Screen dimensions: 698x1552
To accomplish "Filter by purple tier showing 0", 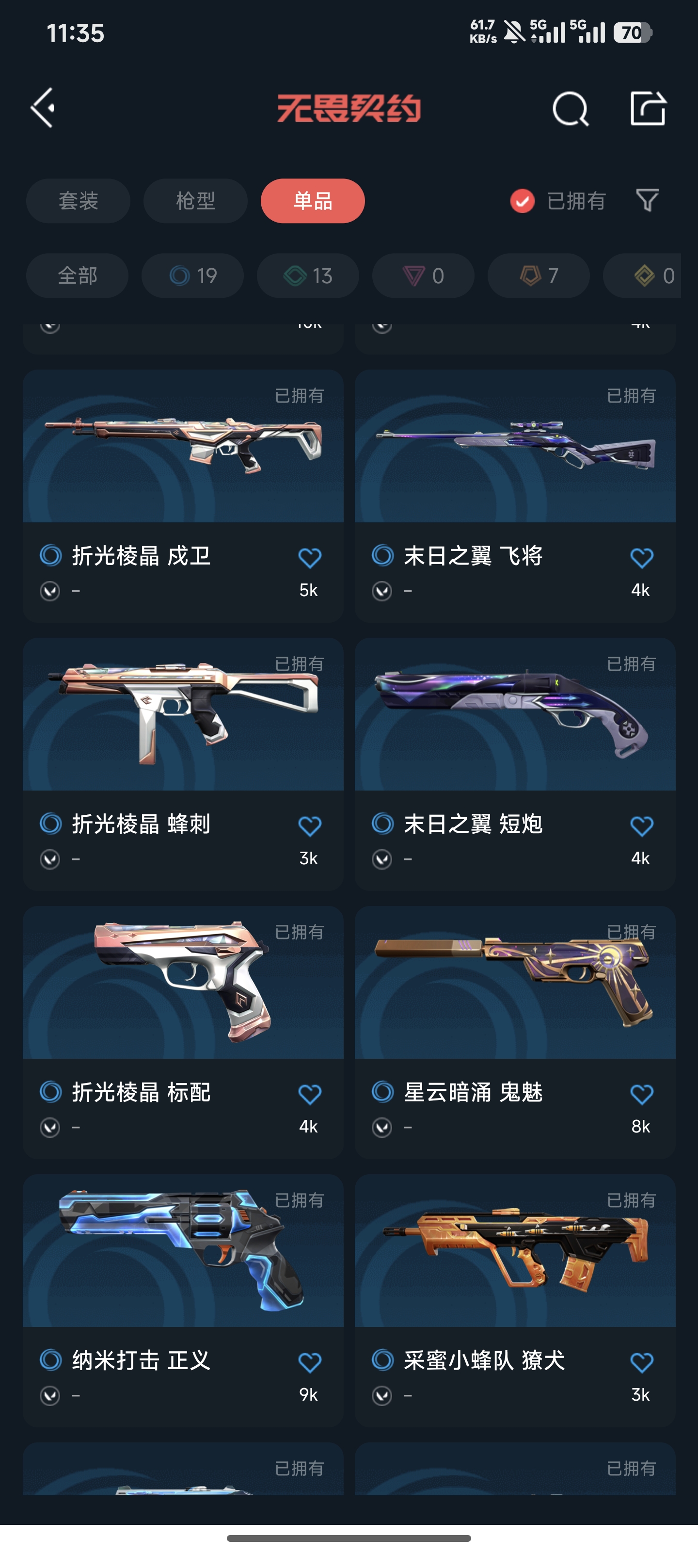I will [x=423, y=275].
